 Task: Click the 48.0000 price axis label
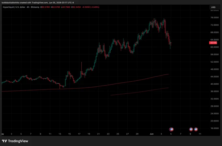214,69
